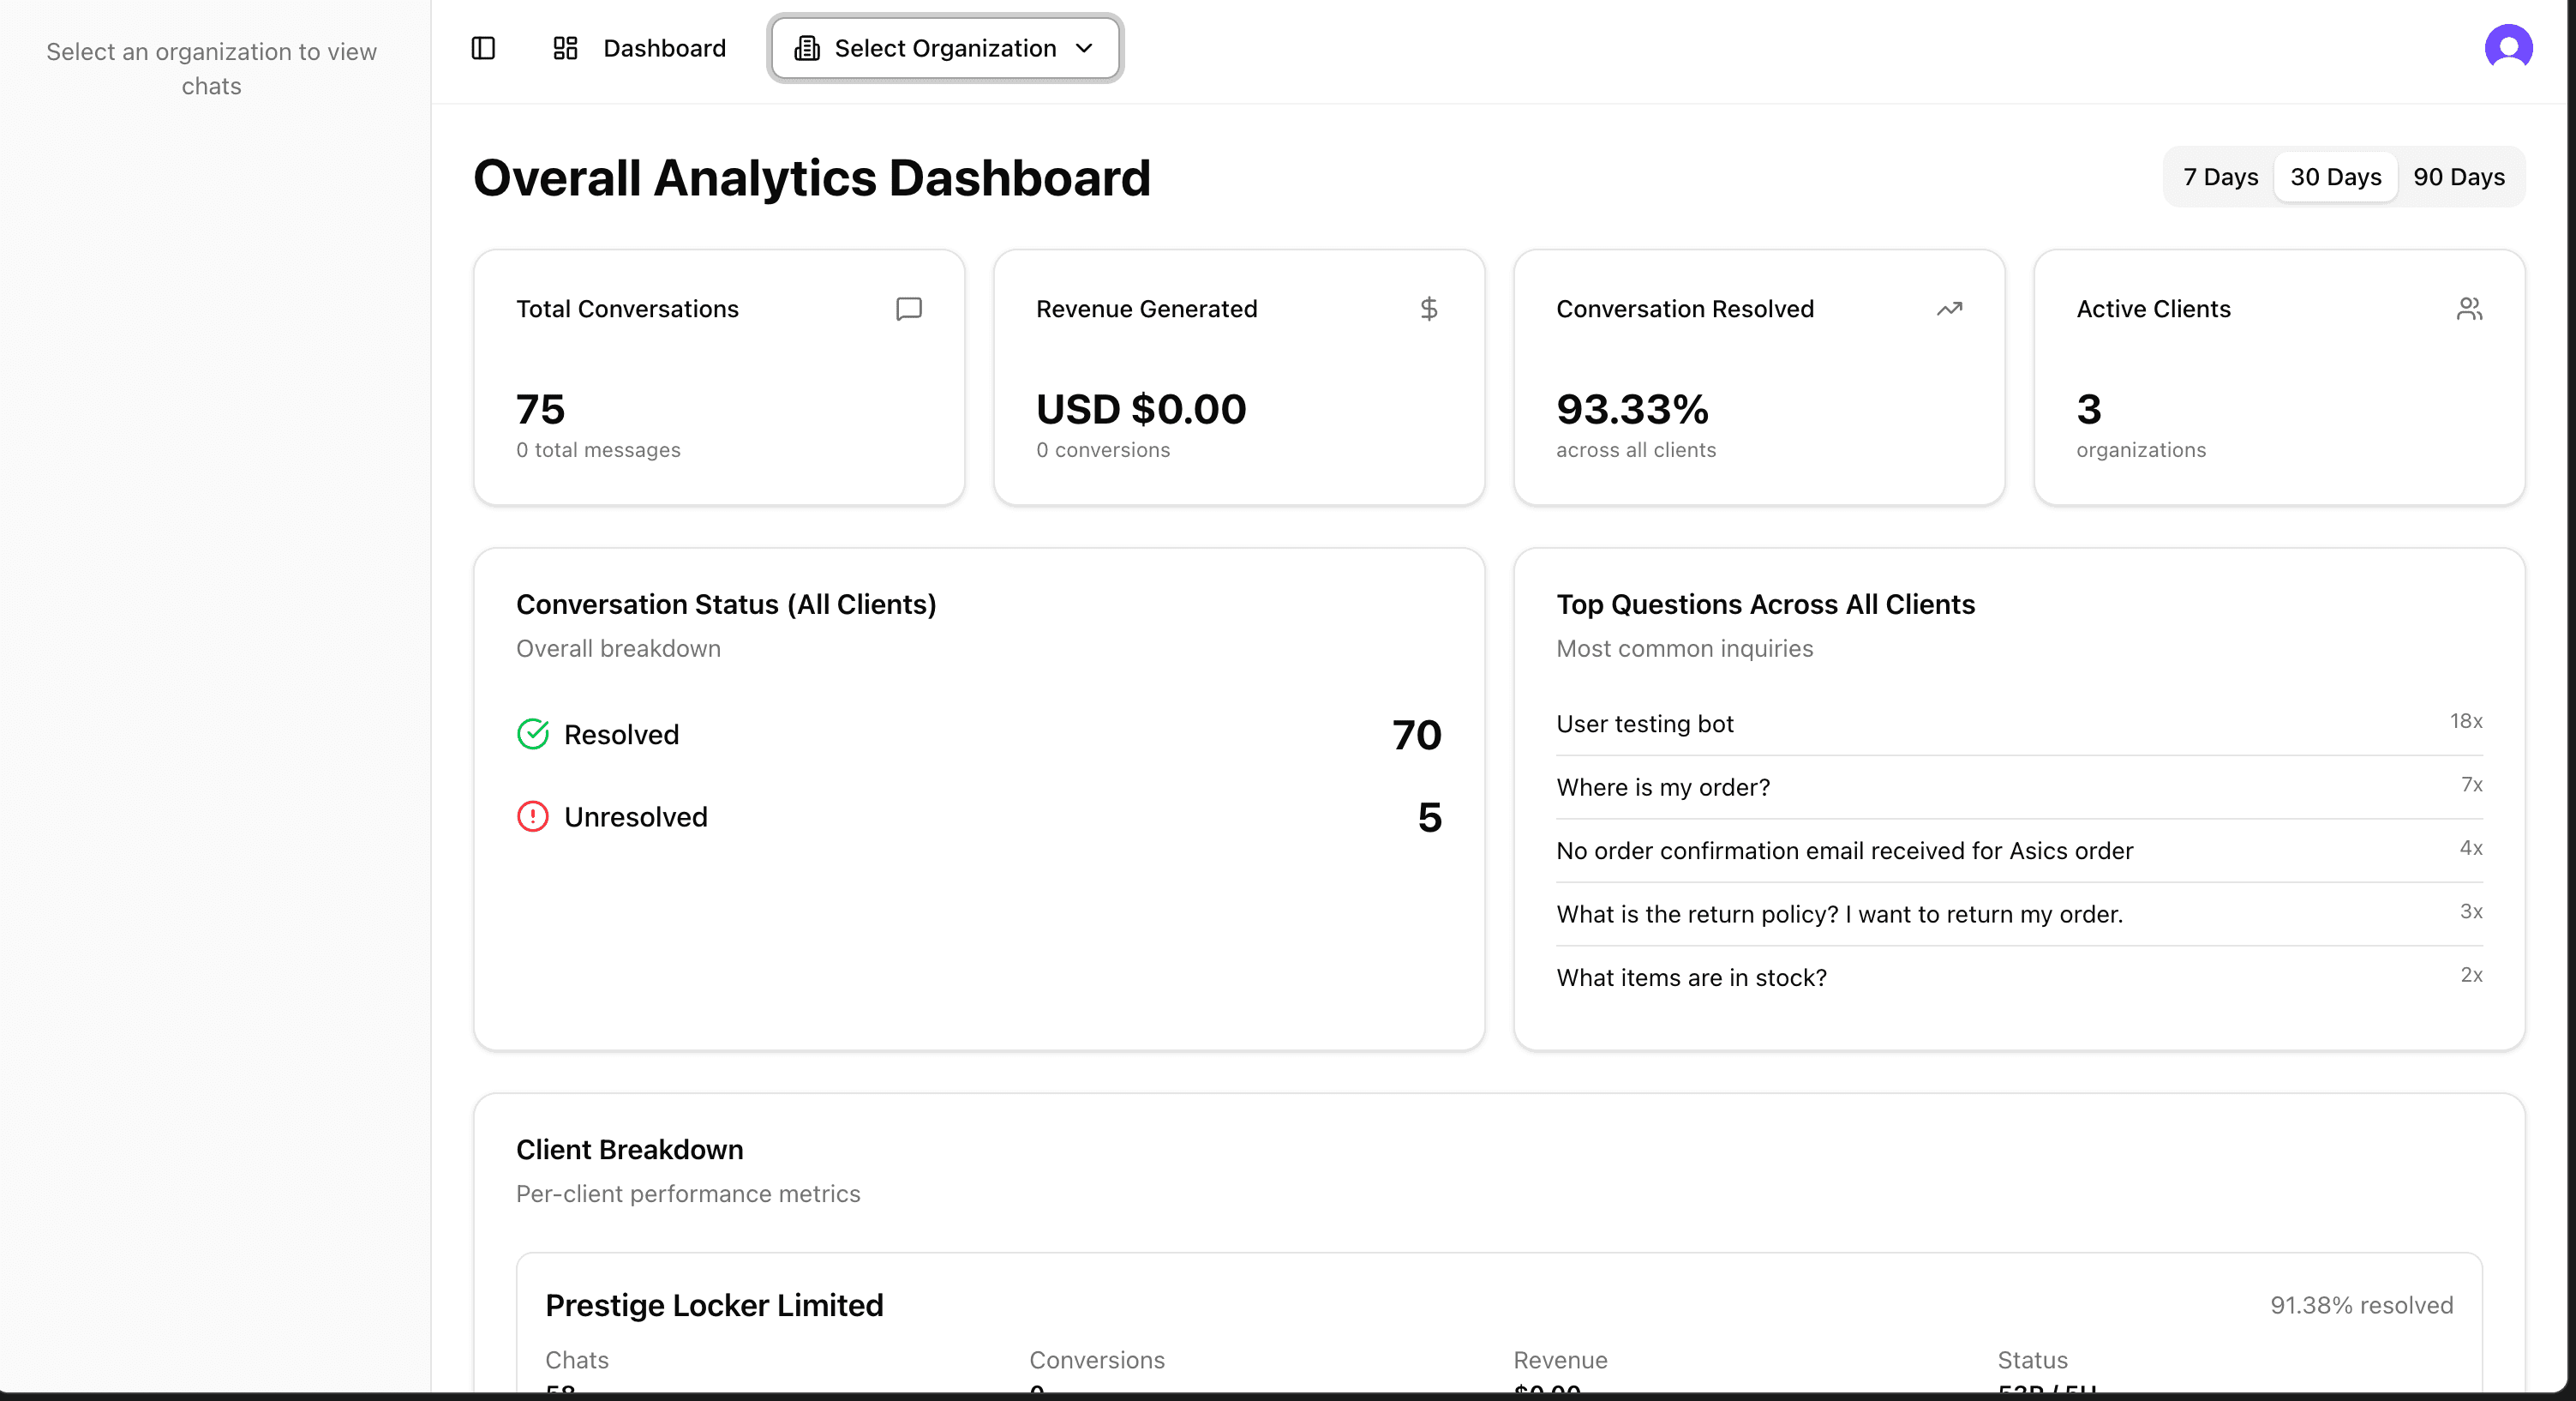
Task: Select the 90 Days time range
Action: point(2459,176)
